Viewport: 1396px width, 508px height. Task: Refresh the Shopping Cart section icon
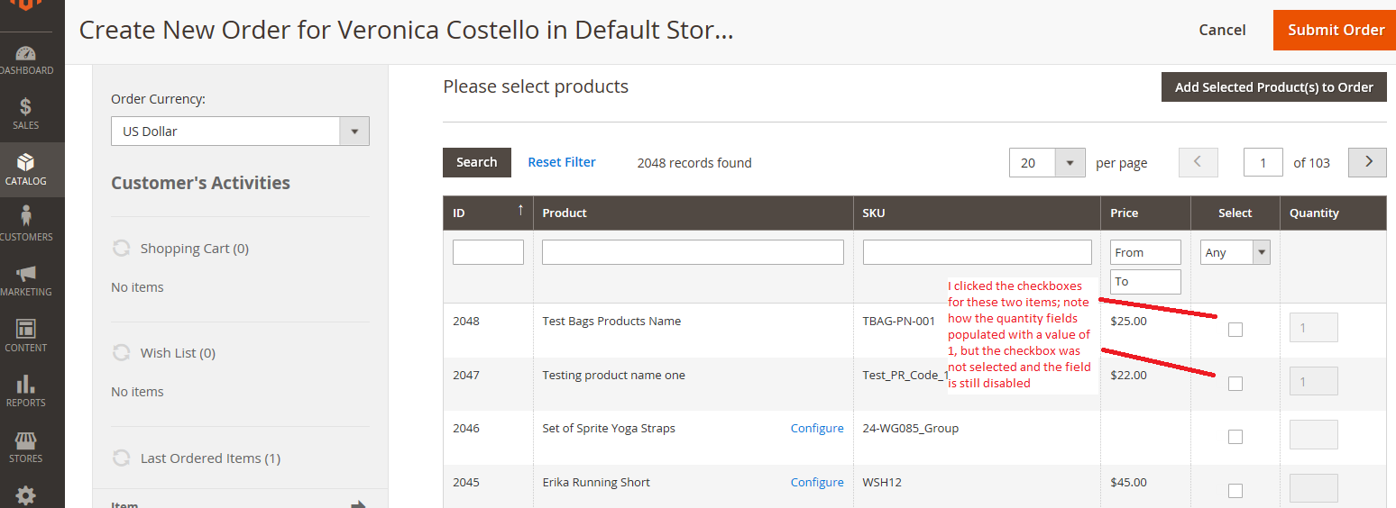(121, 248)
